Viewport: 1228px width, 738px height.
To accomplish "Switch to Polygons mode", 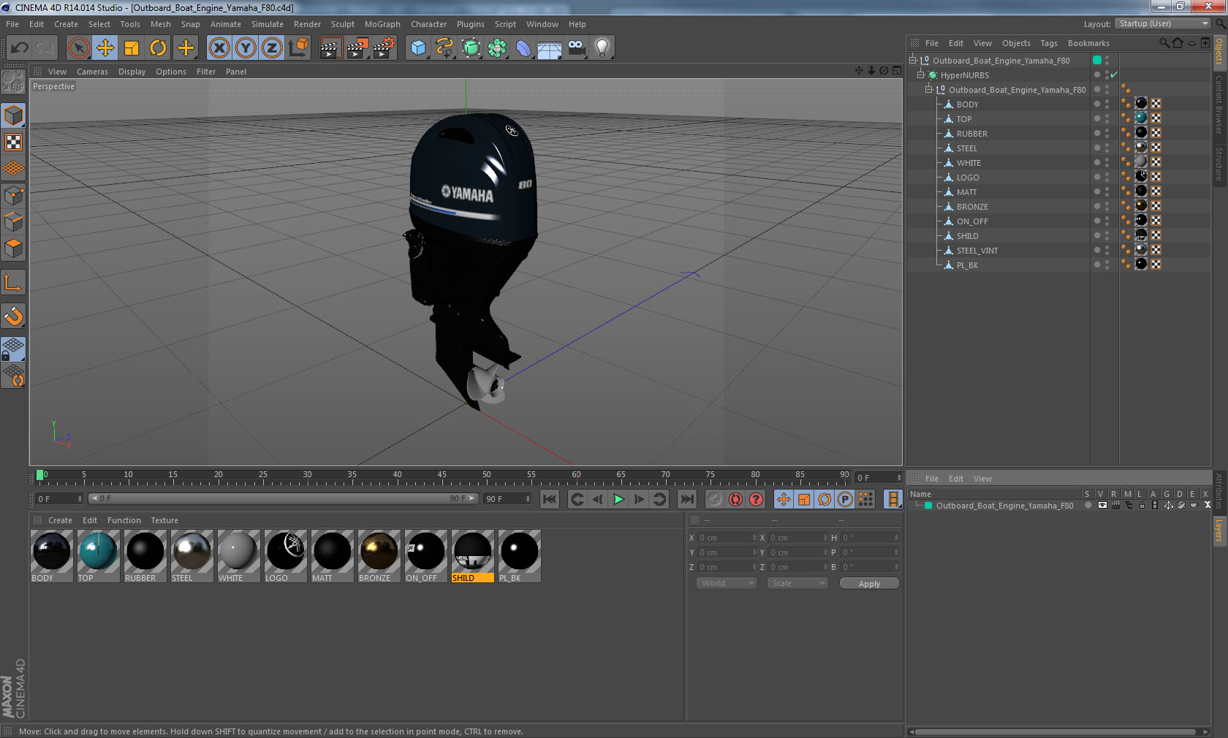I will 13,248.
